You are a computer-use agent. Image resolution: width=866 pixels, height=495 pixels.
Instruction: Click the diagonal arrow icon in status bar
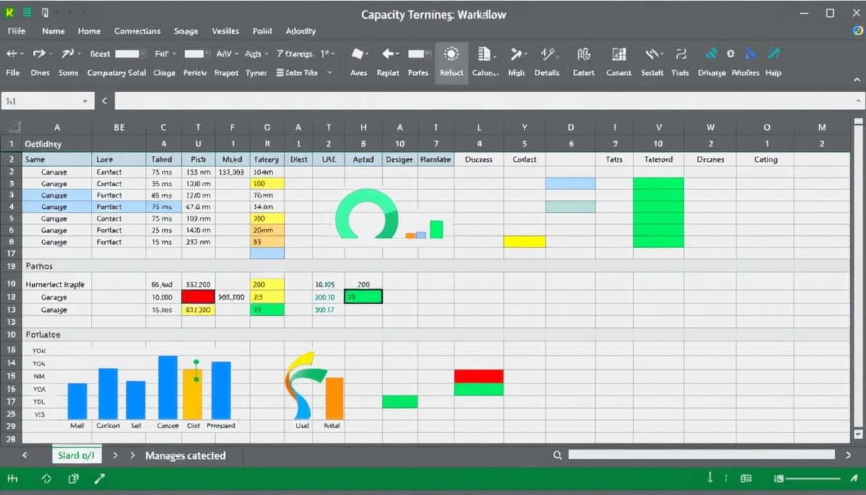(99, 479)
